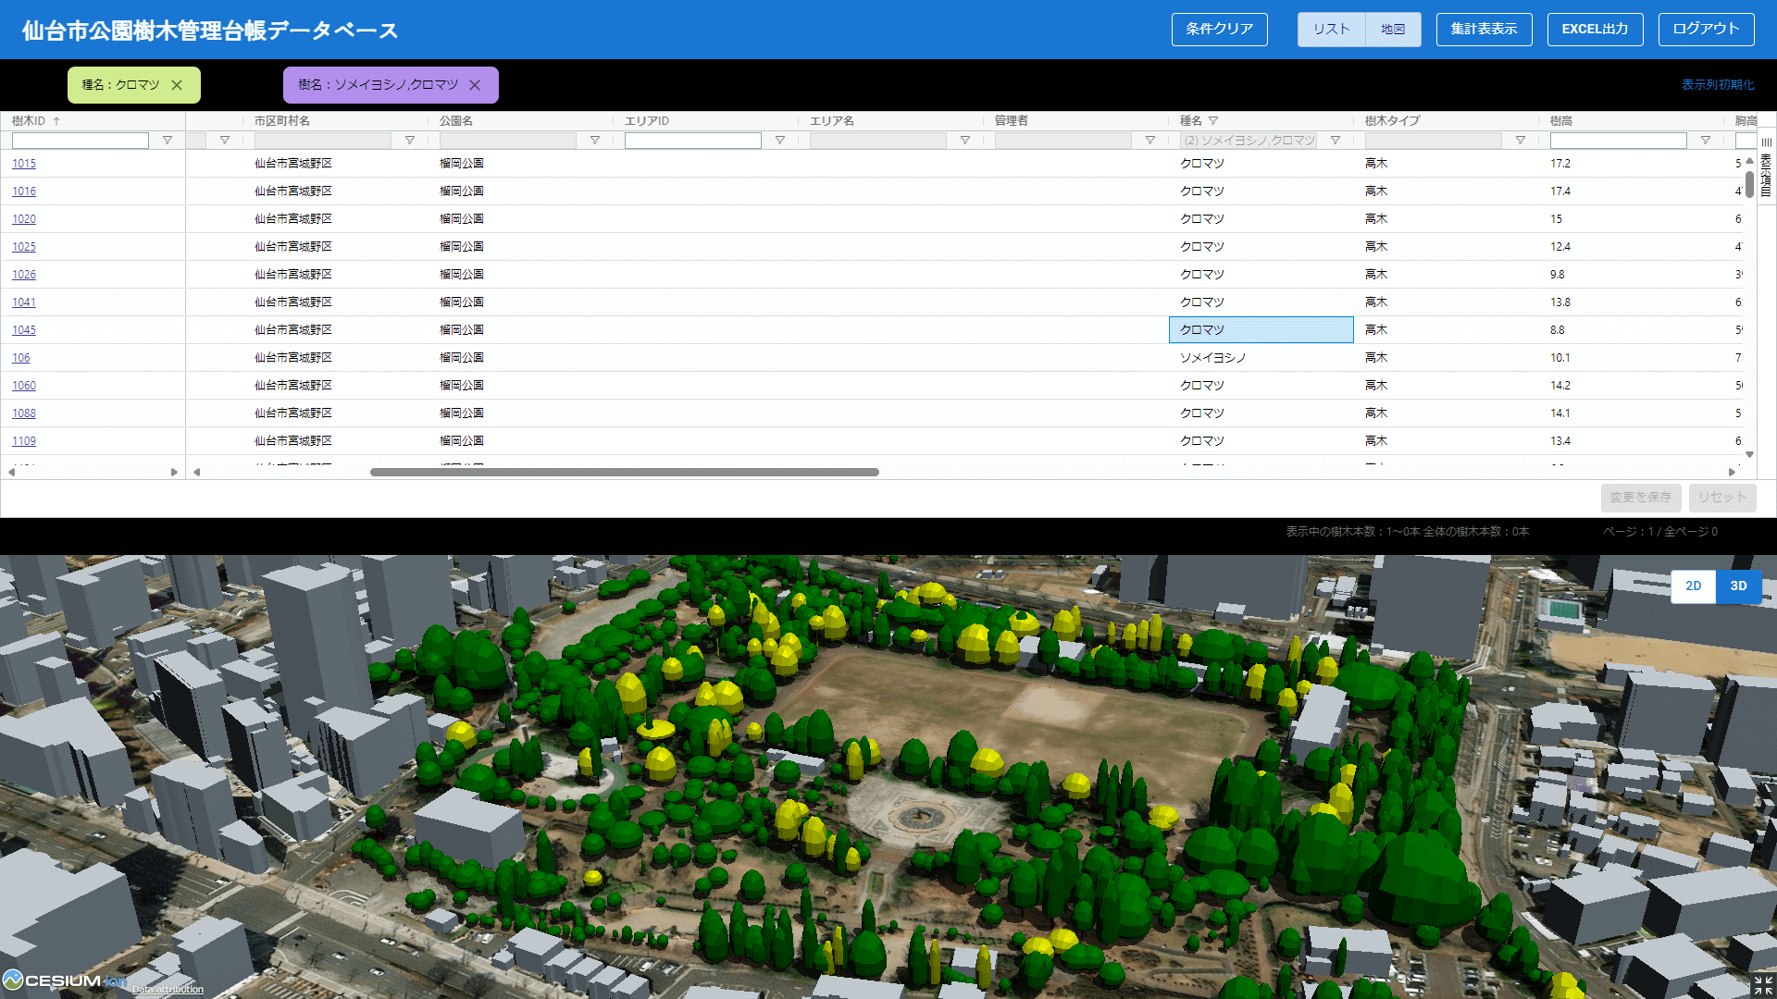This screenshot has height=999, width=1777.
Task: Click the vertical scrollbar thumb of table
Action: coord(1749,184)
